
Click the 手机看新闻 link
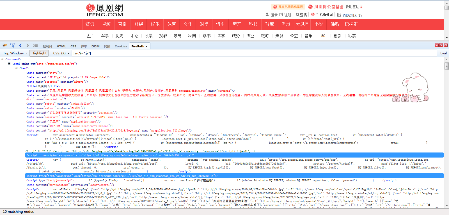(324, 15)
